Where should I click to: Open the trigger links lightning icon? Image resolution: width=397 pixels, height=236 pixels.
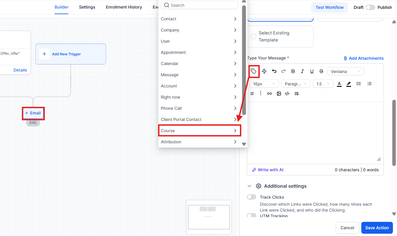[264, 71]
